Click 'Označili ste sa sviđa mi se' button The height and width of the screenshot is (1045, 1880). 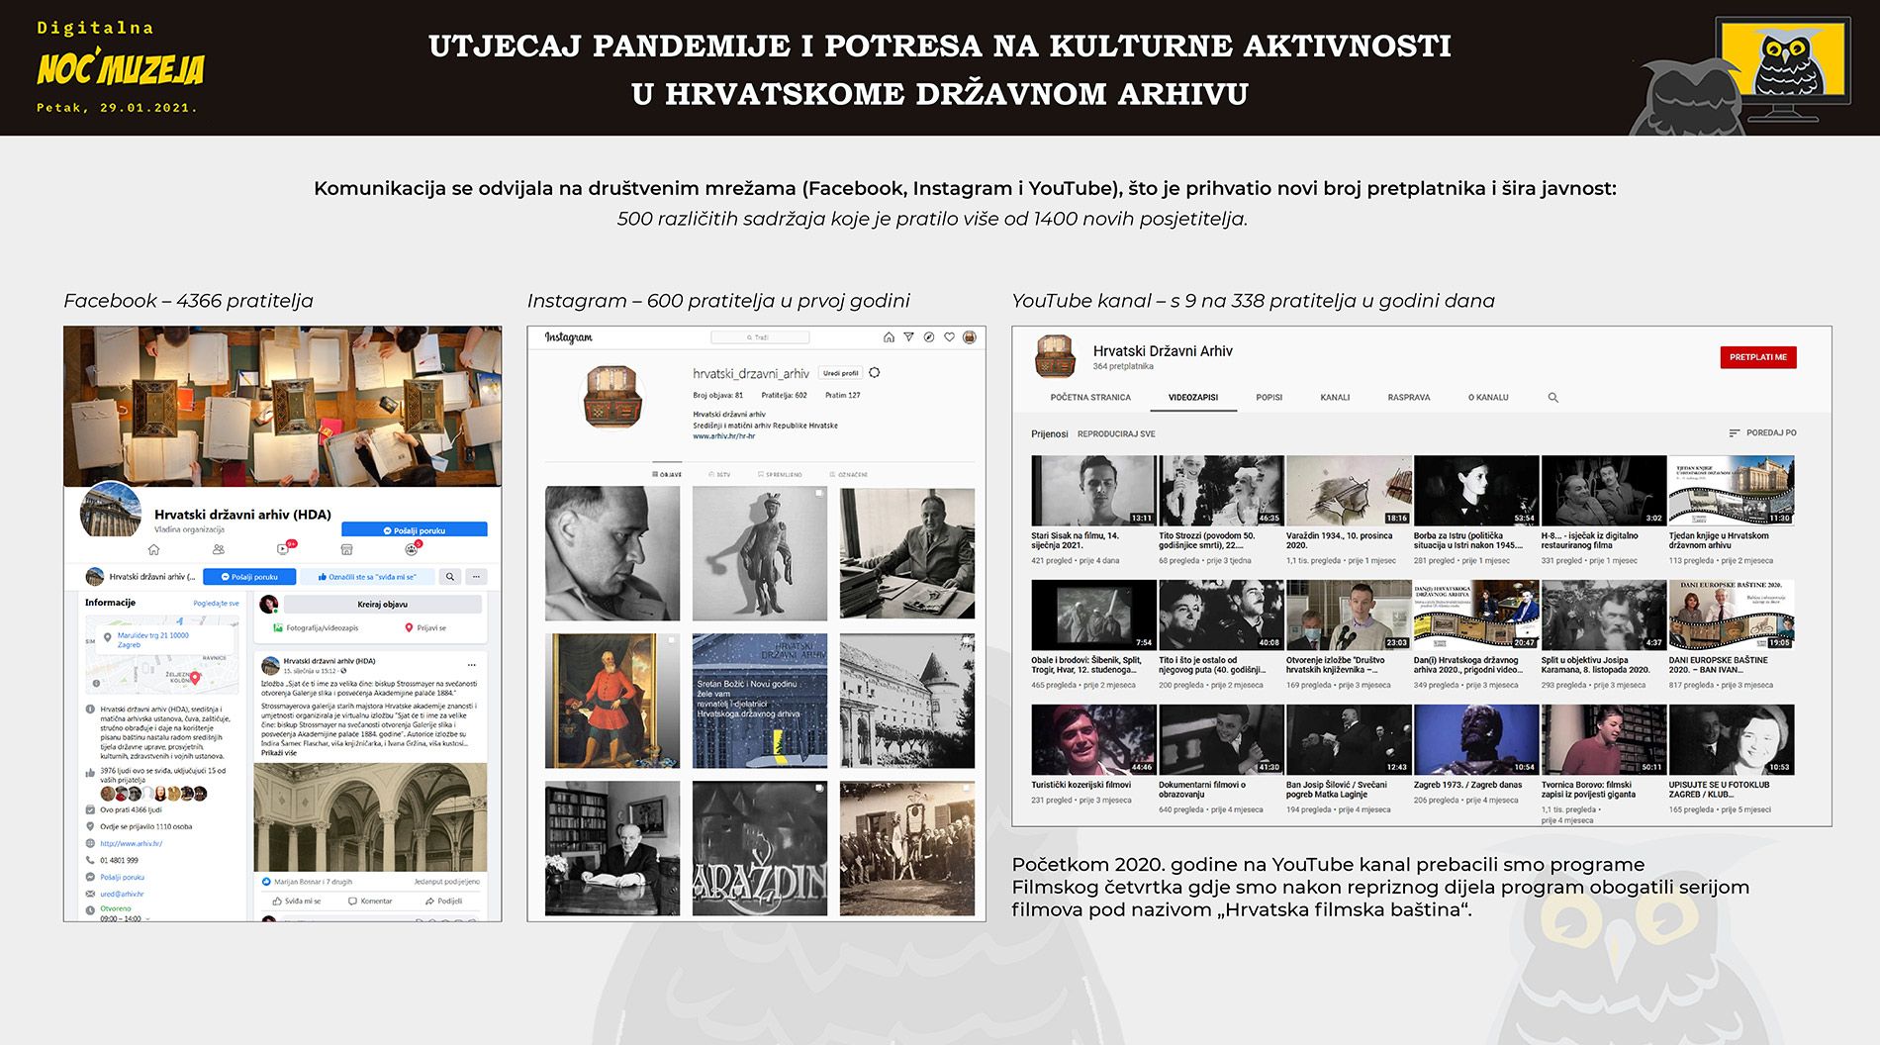pos(367,577)
